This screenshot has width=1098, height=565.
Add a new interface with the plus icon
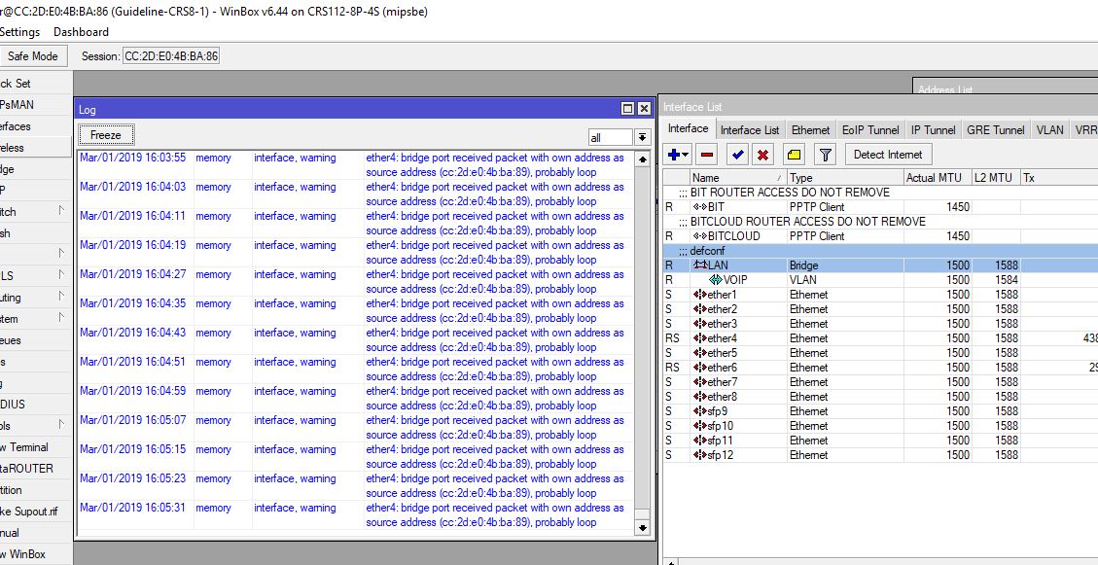click(x=674, y=155)
